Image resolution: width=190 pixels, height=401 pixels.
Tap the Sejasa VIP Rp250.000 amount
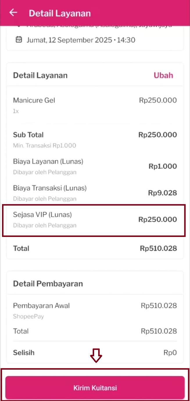point(157,220)
